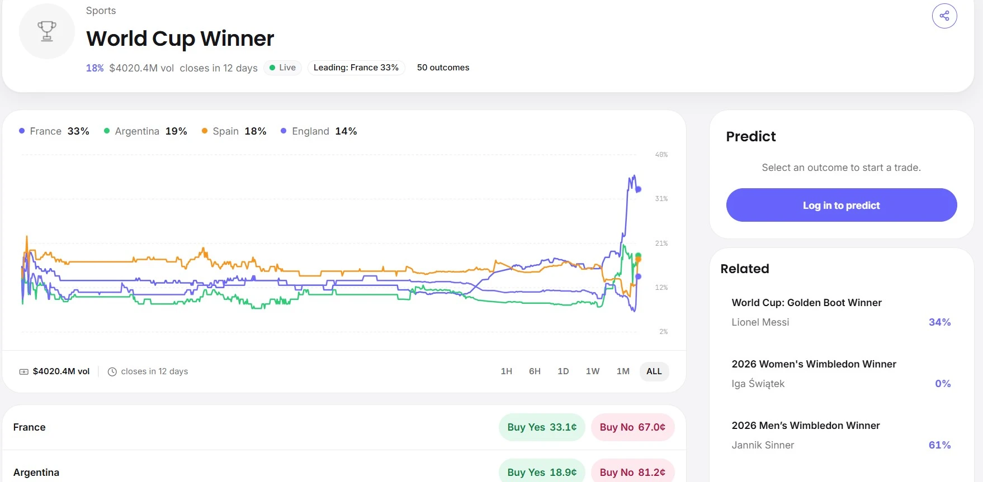The height and width of the screenshot is (482, 983).
Task: Select the 1H time range
Action: (x=507, y=371)
